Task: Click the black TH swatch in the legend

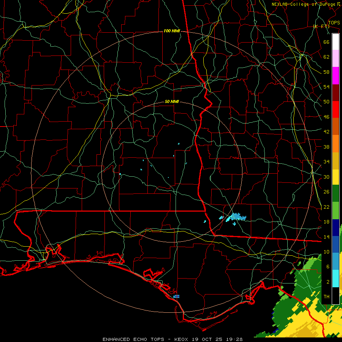Action: click(x=336, y=296)
